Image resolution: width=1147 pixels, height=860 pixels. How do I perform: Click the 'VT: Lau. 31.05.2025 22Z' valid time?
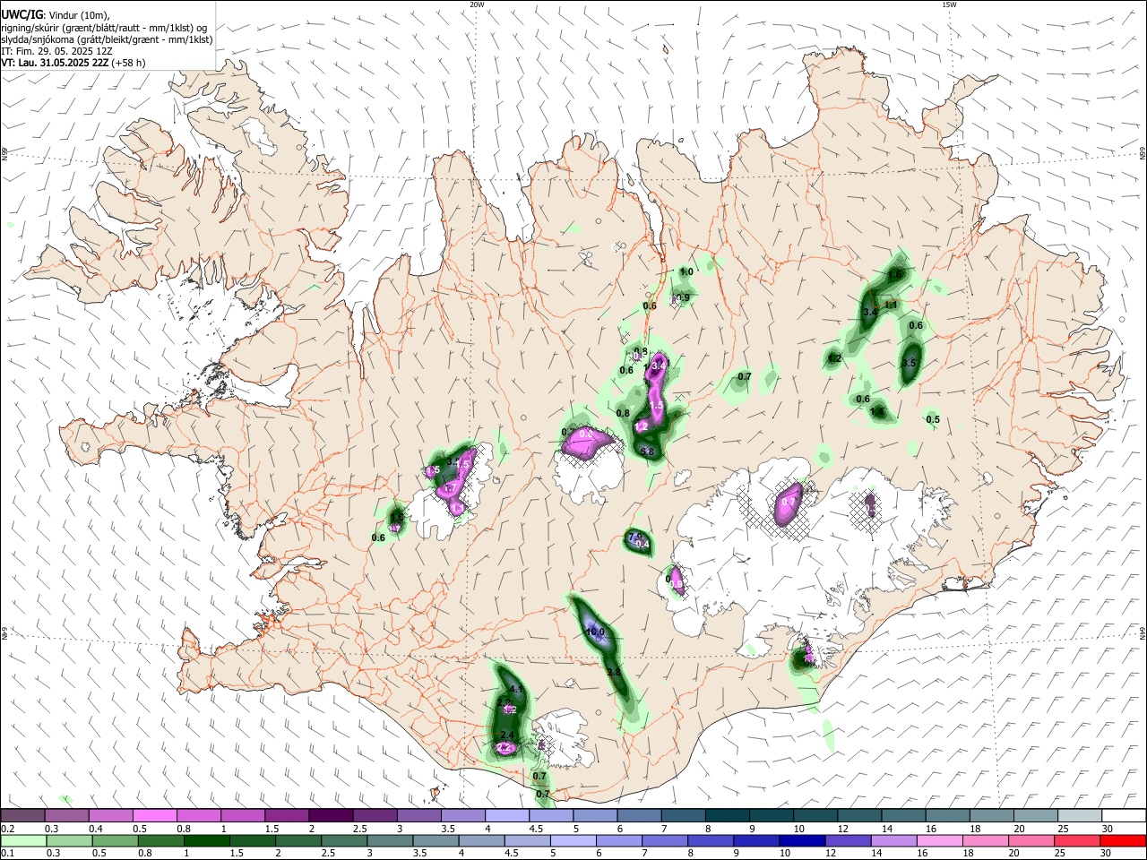point(56,63)
